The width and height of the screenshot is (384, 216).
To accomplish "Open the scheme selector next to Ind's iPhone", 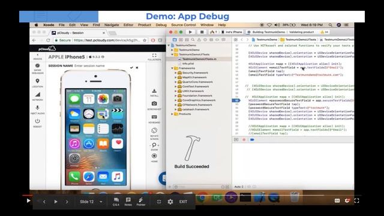I will pos(214,32).
